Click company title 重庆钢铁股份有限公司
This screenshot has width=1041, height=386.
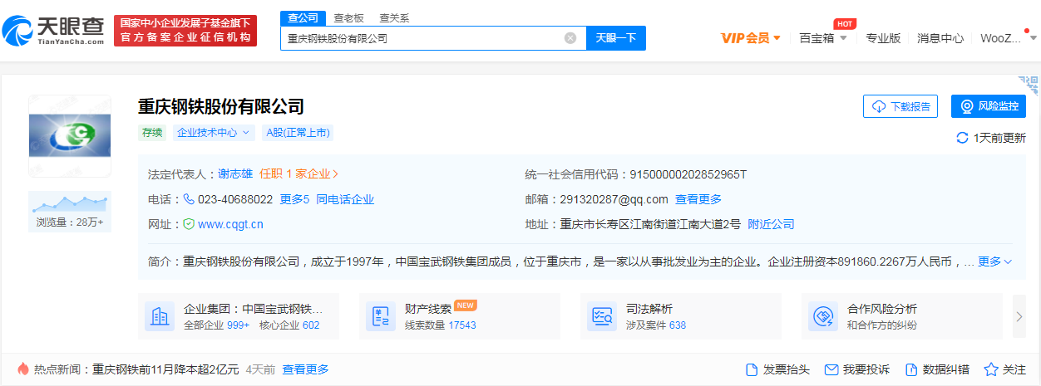(x=221, y=106)
